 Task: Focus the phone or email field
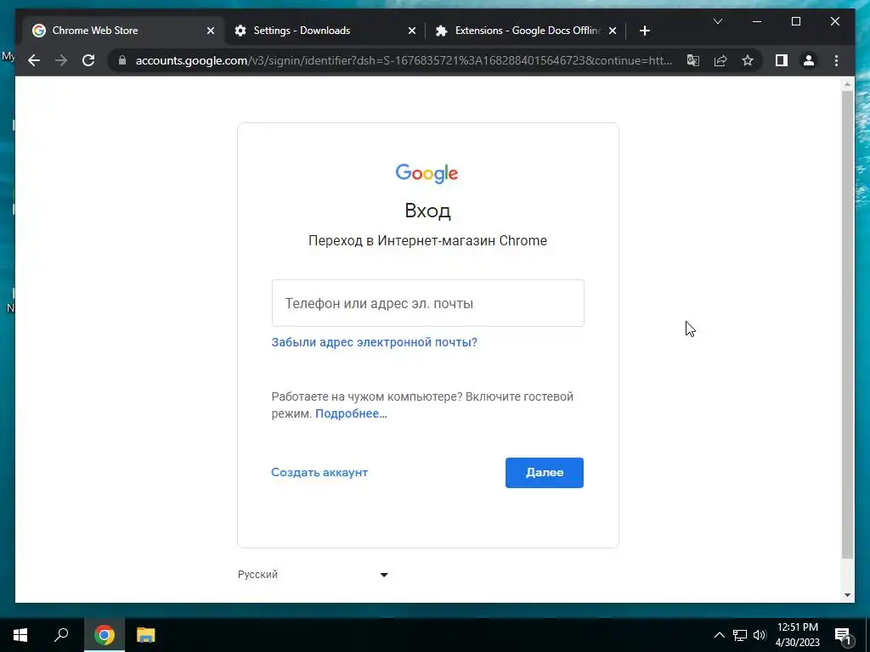pyautogui.click(x=428, y=303)
